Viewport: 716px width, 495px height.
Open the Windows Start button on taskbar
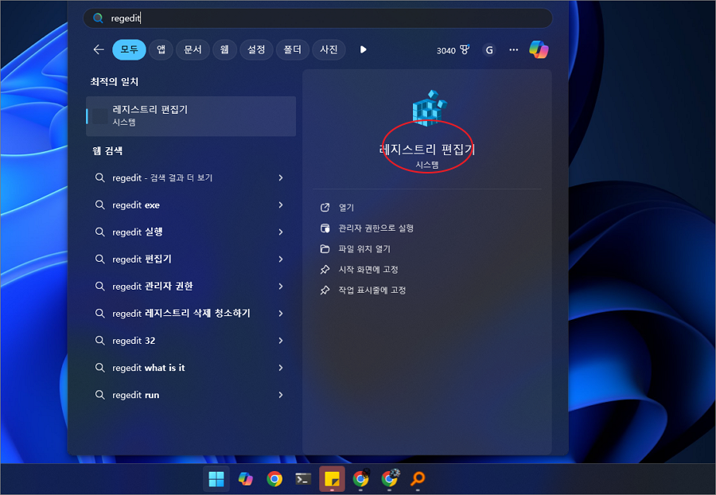216,479
